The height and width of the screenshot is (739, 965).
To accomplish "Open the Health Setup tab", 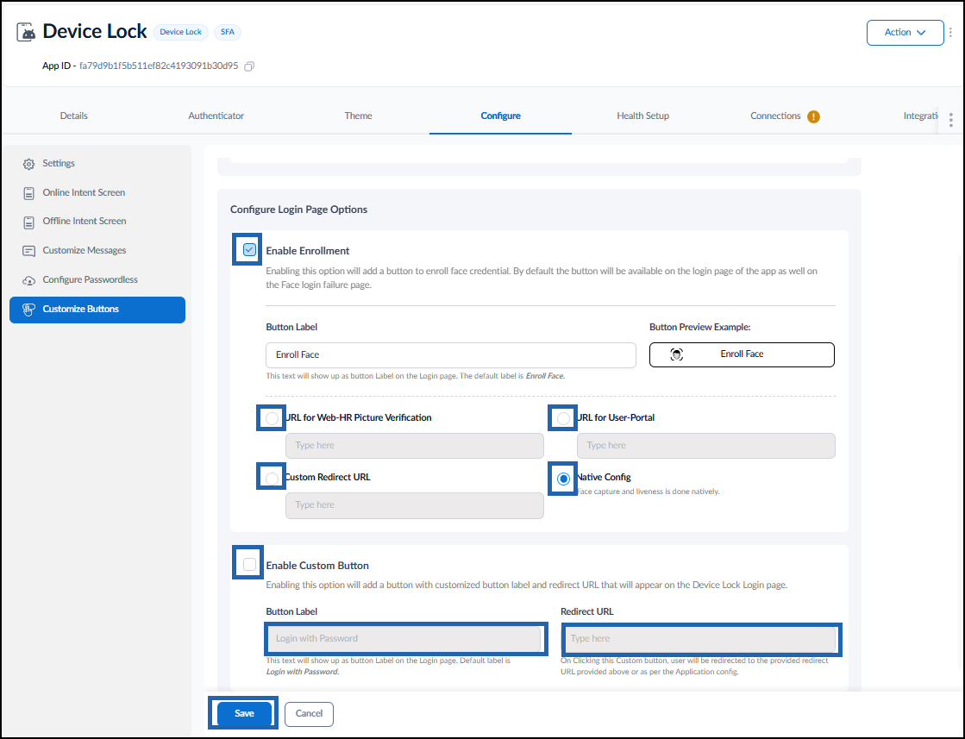I will coord(642,116).
